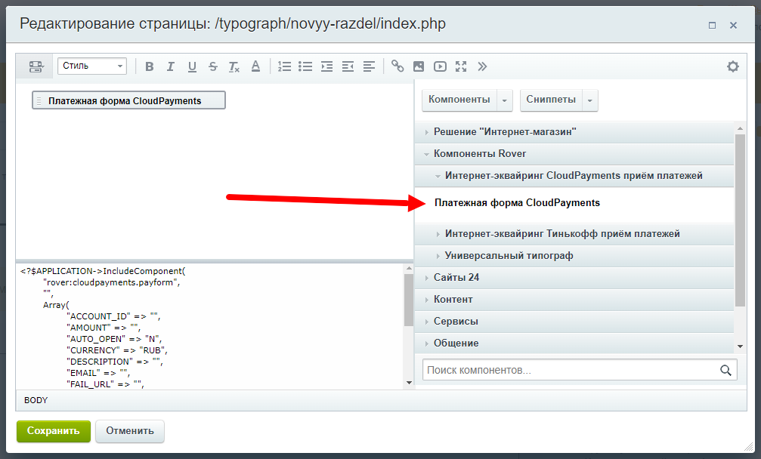761x459 pixels.
Task: Open the Сниппеты dropdown arrow
Action: (589, 100)
